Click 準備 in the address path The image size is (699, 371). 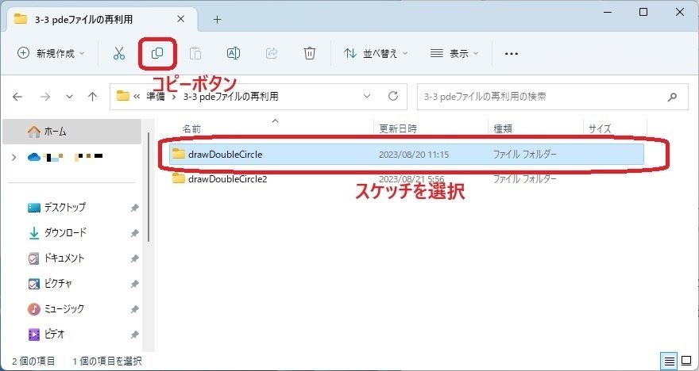click(156, 96)
